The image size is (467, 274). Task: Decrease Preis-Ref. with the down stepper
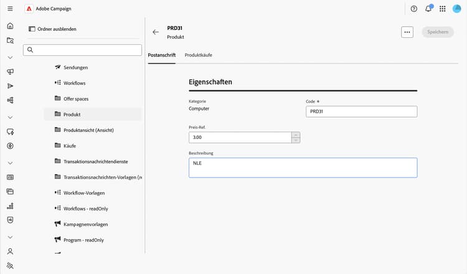(296, 140)
